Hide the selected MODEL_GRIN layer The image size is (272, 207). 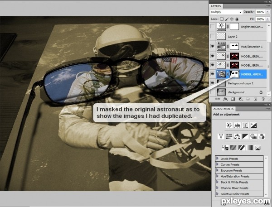(212, 74)
